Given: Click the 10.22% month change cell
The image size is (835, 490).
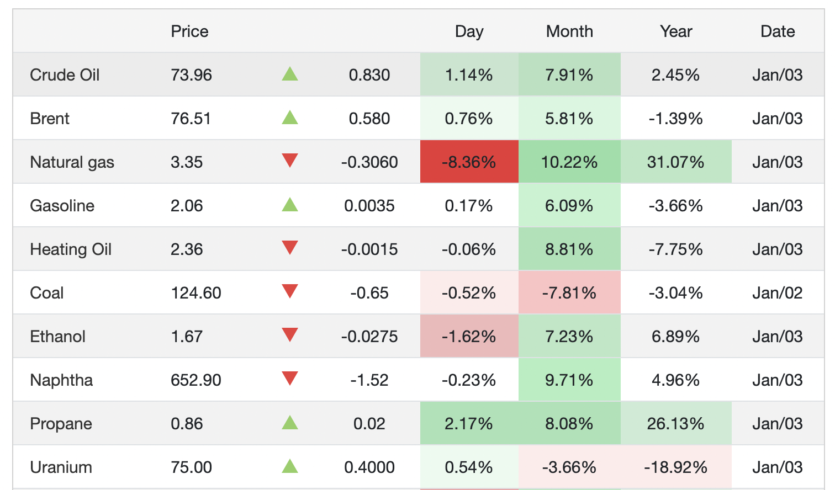Looking at the screenshot, I should tap(569, 162).
